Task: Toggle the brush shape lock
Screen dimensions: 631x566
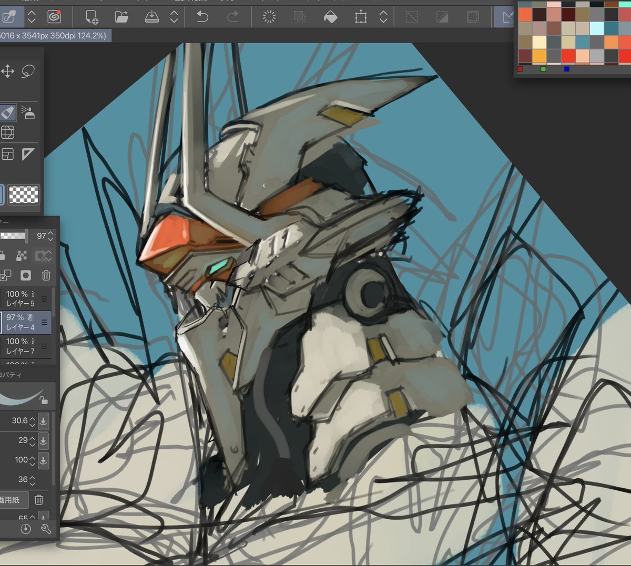Action: point(44,400)
